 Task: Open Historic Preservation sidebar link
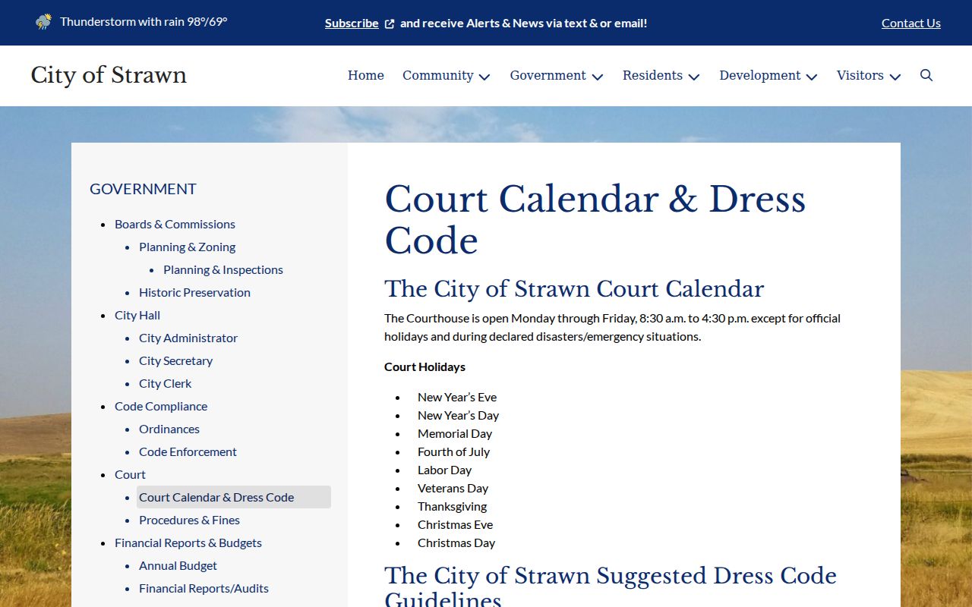pyautogui.click(x=194, y=292)
